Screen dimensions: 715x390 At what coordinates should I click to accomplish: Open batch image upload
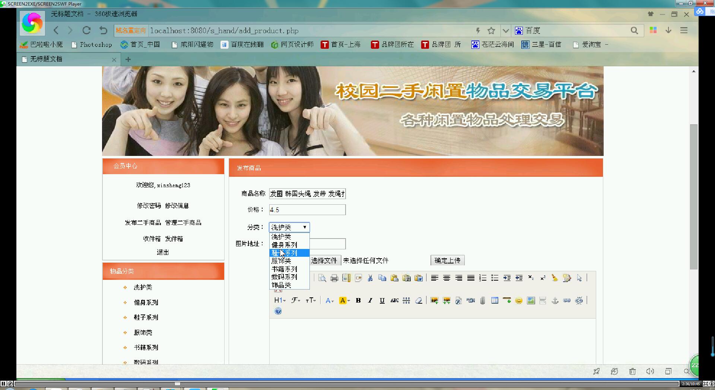[447, 301]
